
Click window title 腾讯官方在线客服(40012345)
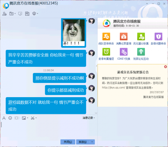[34, 3]
